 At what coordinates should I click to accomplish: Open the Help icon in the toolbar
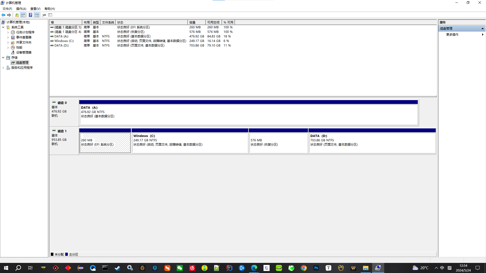(x=30, y=15)
